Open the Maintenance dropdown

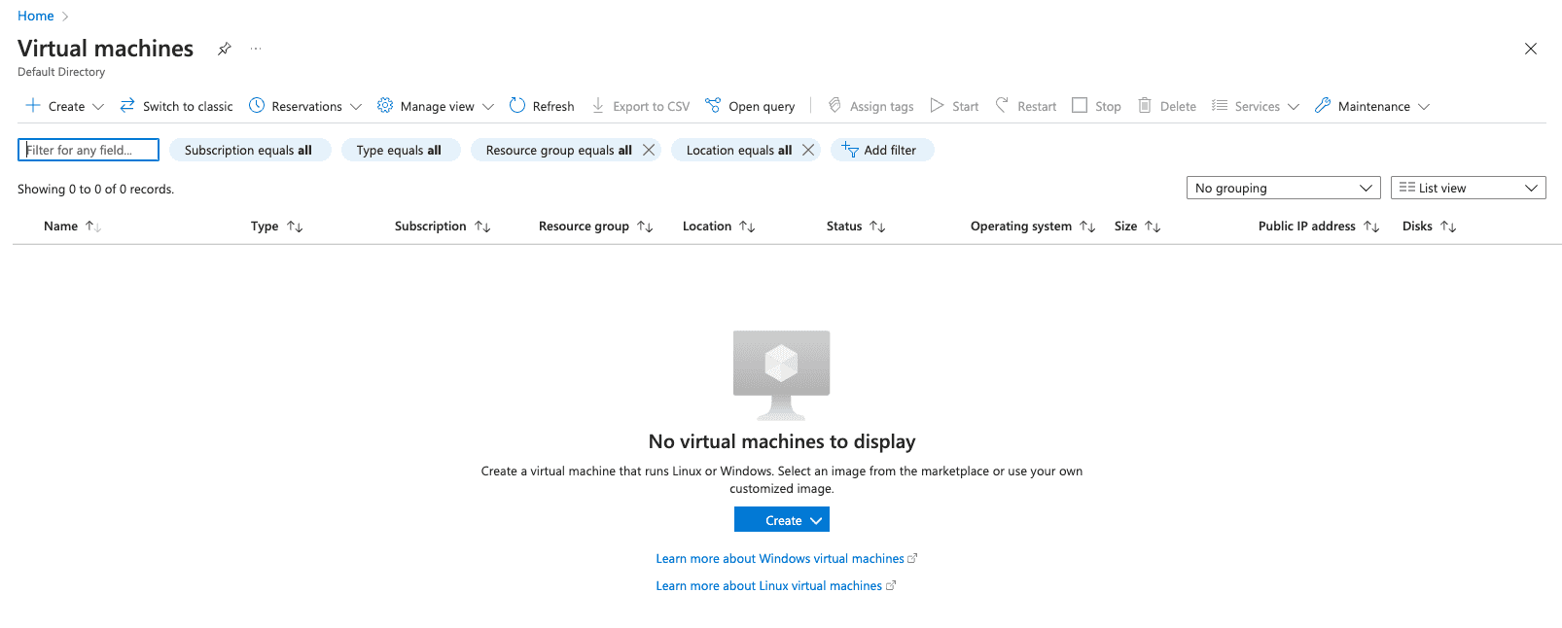click(1372, 106)
